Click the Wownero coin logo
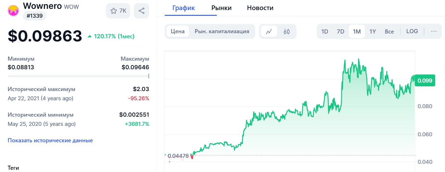 [x=14, y=10]
